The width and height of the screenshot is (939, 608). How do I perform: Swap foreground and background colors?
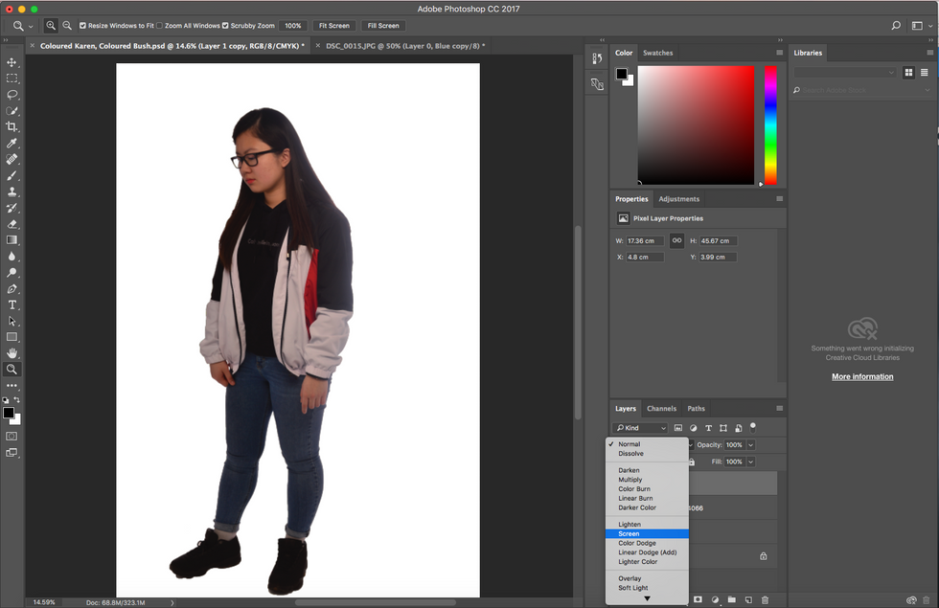pyautogui.click(x=17, y=400)
